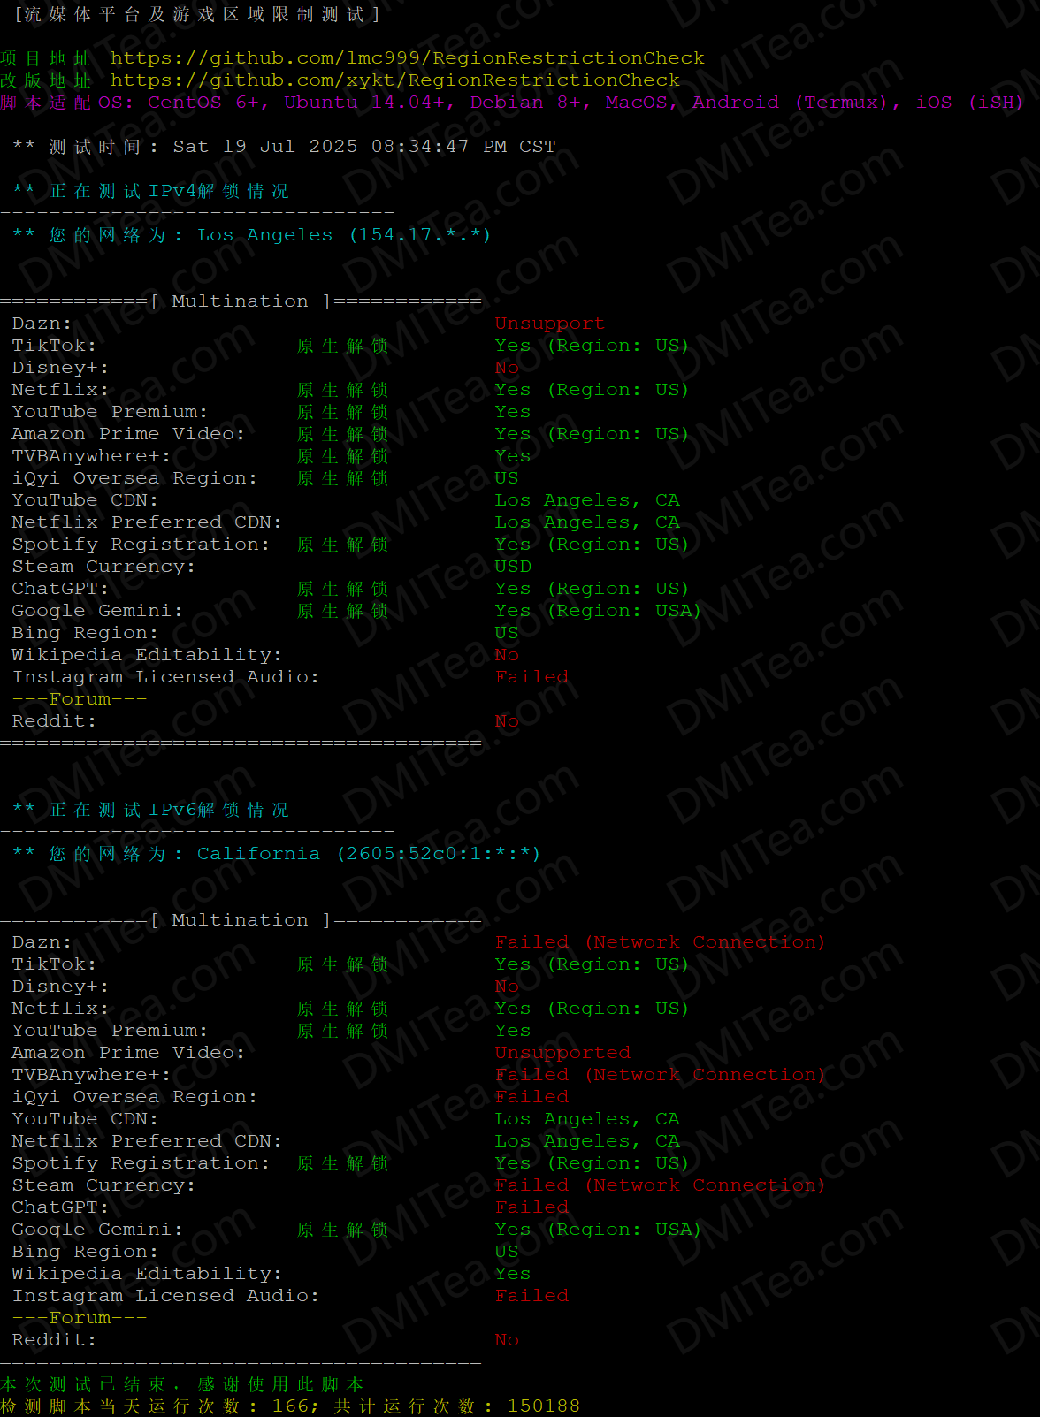Click the IPv4 Wikipedia Editability No result
This screenshot has width=1040, height=1417.
[507, 655]
